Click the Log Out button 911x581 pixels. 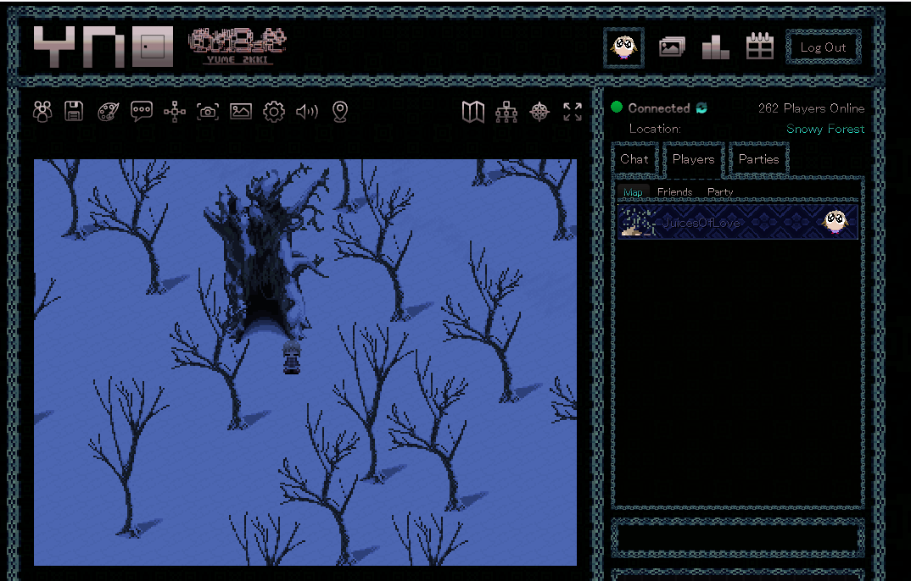[823, 47]
